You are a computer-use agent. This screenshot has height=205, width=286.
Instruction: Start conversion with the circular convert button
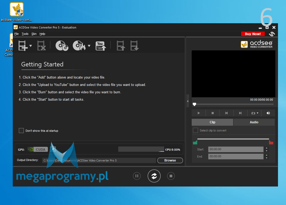pos(154,176)
